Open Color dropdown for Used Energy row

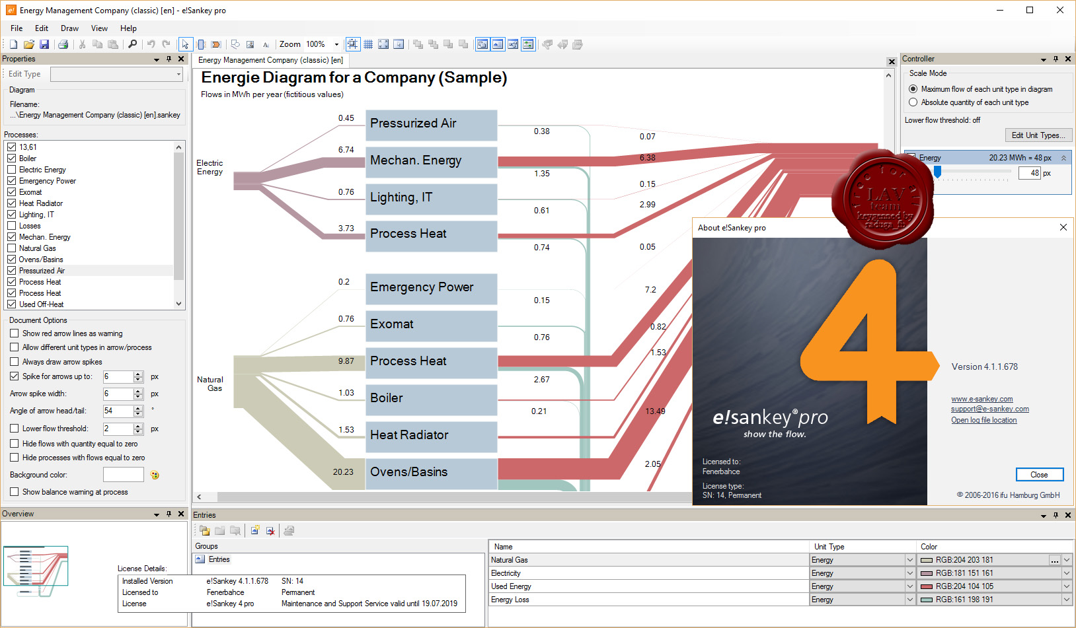coord(1067,586)
